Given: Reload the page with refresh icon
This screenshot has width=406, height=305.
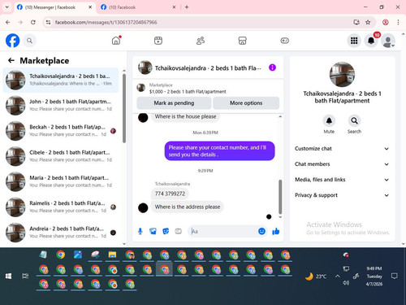Looking at the screenshot, I should tap(33, 22).
